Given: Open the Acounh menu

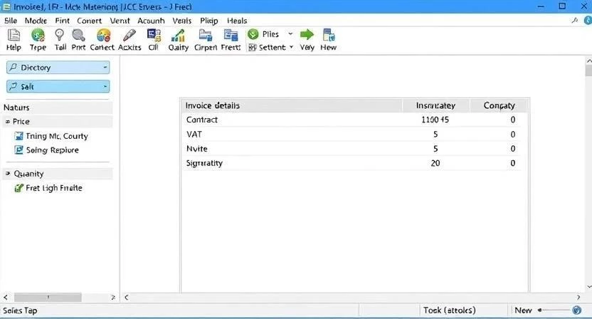Looking at the screenshot, I should tap(151, 21).
